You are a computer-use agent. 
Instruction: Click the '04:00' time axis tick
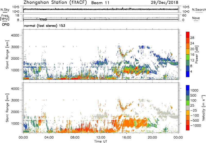(49, 138)
